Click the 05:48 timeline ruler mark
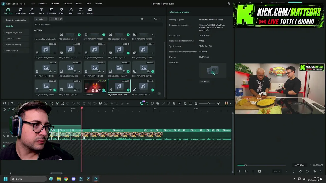The width and height of the screenshot is (326, 183). (114, 109)
